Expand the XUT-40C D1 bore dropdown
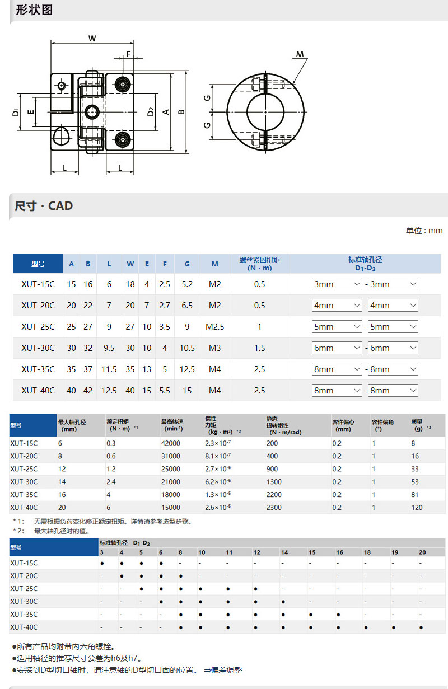 tap(337, 391)
